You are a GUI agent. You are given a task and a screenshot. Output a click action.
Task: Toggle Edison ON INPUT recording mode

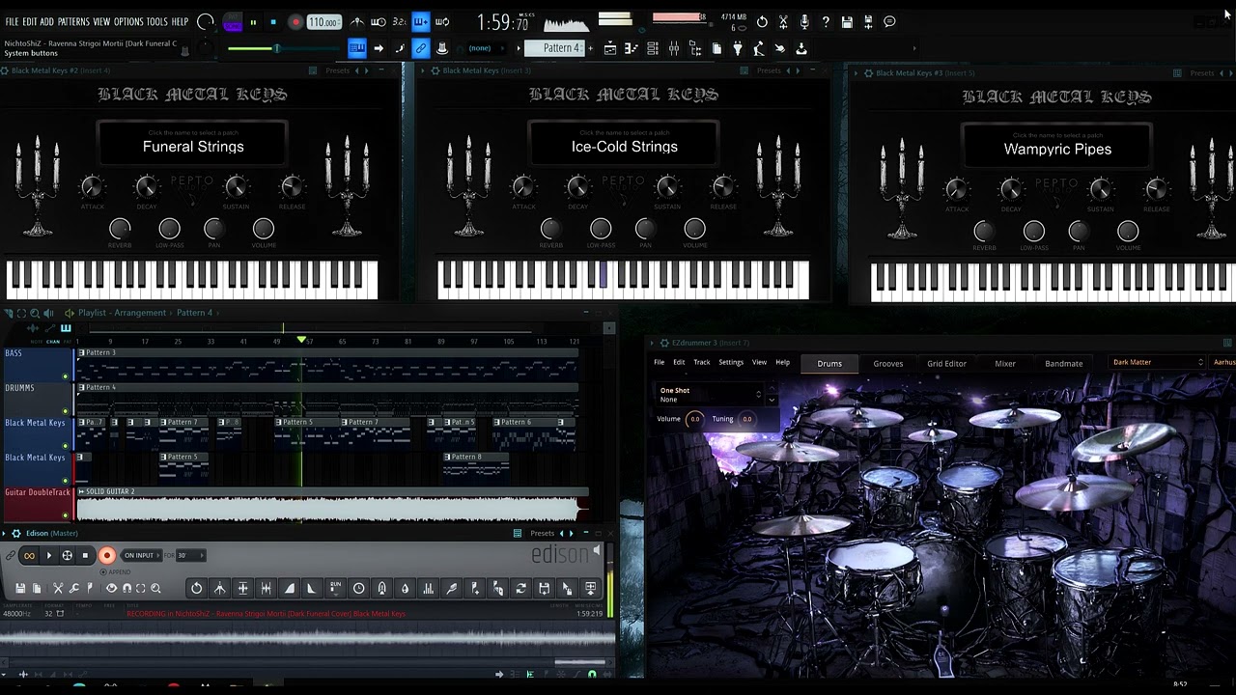click(141, 555)
